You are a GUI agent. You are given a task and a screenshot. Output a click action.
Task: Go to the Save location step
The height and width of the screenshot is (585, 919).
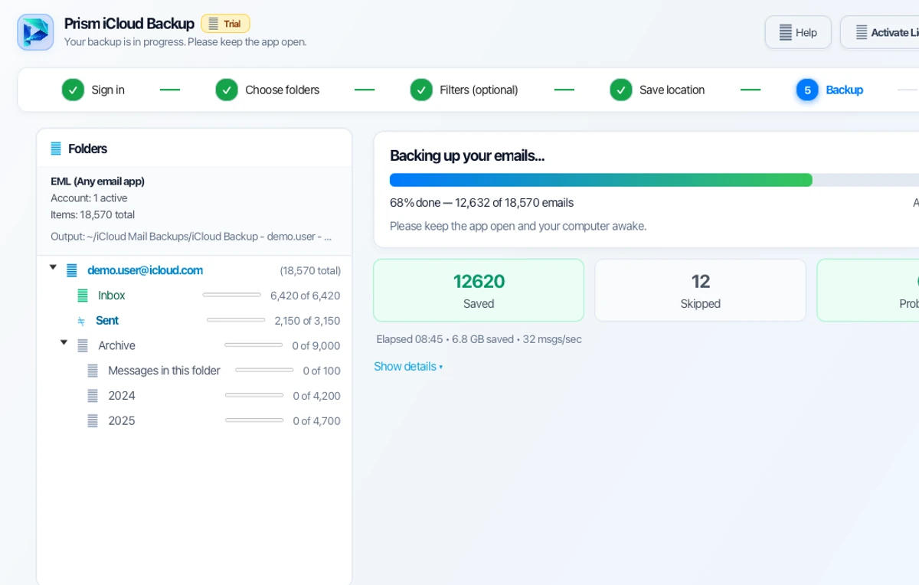(672, 90)
